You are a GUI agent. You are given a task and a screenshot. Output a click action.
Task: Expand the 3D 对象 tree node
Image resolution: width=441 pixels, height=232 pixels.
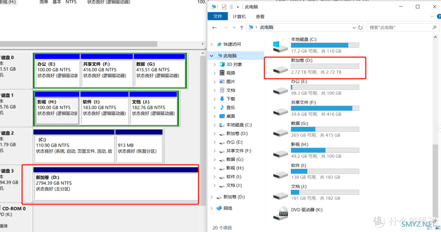[x=215, y=64]
